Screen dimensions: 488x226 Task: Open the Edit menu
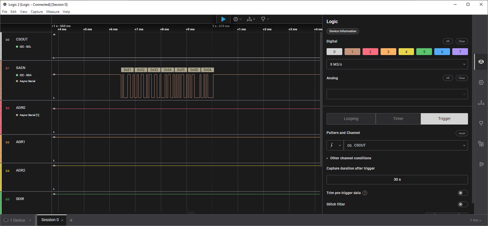click(13, 12)
